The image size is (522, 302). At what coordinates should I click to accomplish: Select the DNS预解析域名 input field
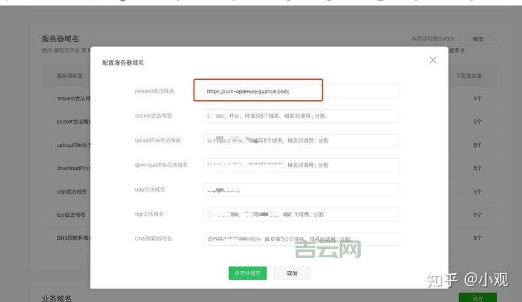[x=301, y=239]
